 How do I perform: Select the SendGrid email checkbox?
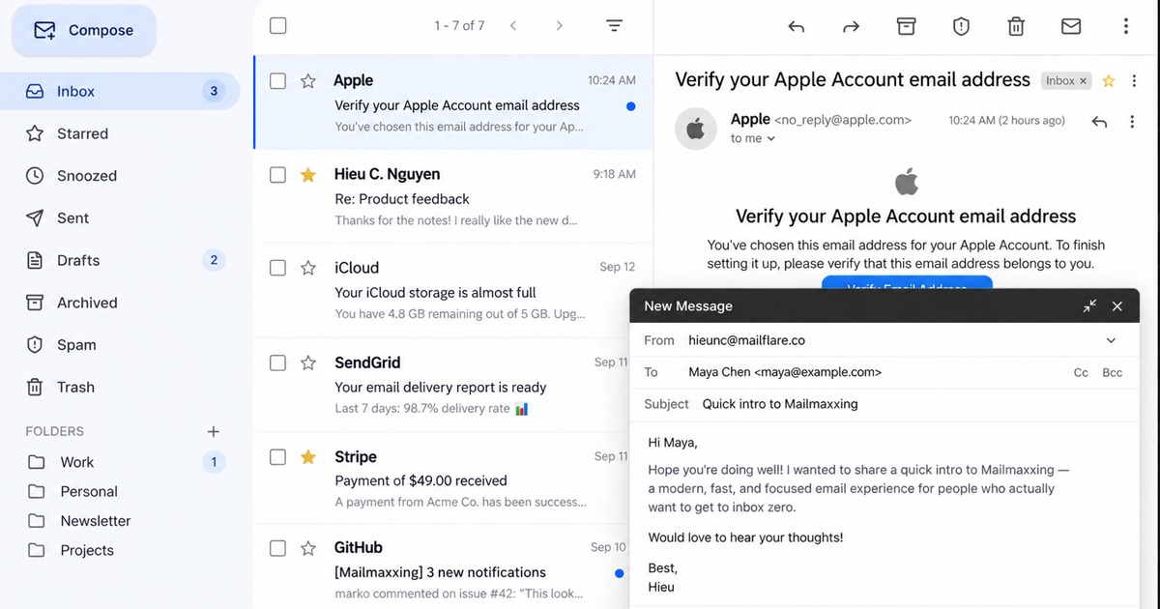tap(278, 363)
